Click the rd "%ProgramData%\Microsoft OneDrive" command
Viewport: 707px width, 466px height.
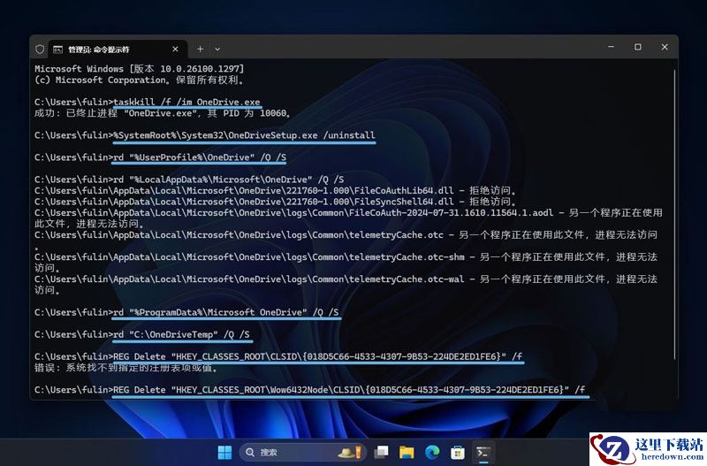click(x=226, y=312)
